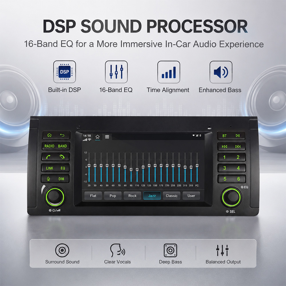The height and width of the screenshot is (286, 286).
Task: Select the Pop EQ preset
Action: click(113, 196)
